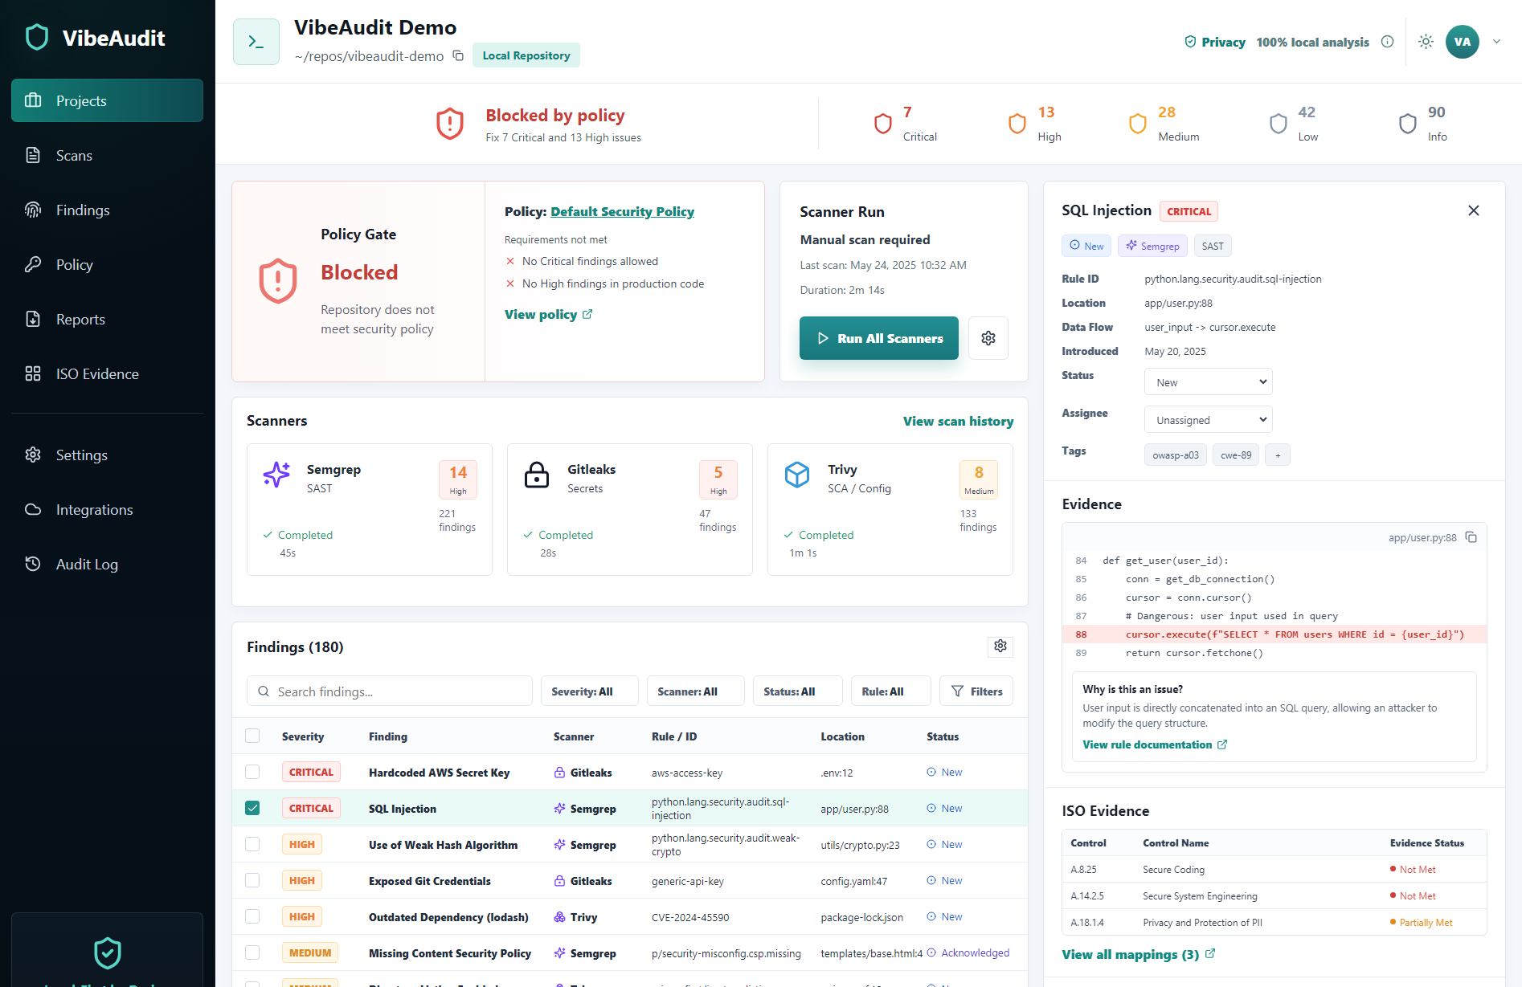Copy the repository path ~/repos/vibeaudit-demo
The image size is (1522, 987).
coord(458,55)
